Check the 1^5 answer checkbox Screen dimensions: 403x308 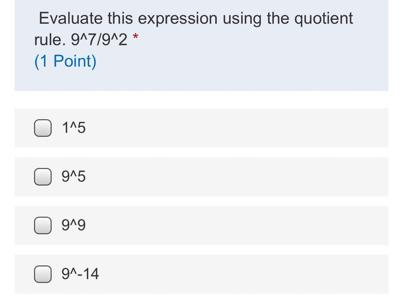(43, 128)
